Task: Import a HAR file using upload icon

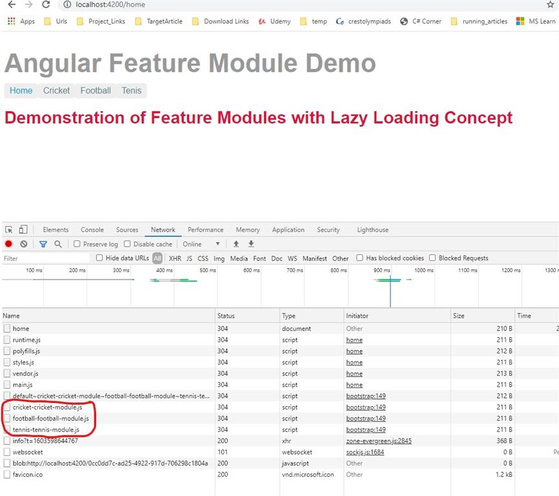Action: click(x=237, y=243)
